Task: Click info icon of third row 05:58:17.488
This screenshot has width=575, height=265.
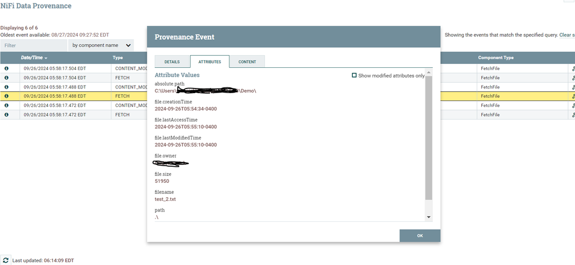Action: (6, 87)
